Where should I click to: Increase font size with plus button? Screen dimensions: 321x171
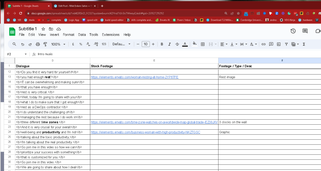click(153, 44)
